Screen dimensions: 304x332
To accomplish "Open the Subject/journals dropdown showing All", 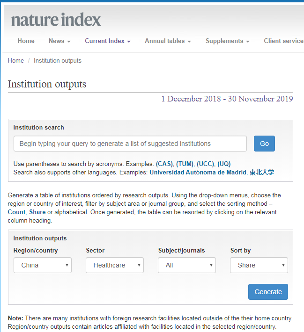I will tap(187, 265).
